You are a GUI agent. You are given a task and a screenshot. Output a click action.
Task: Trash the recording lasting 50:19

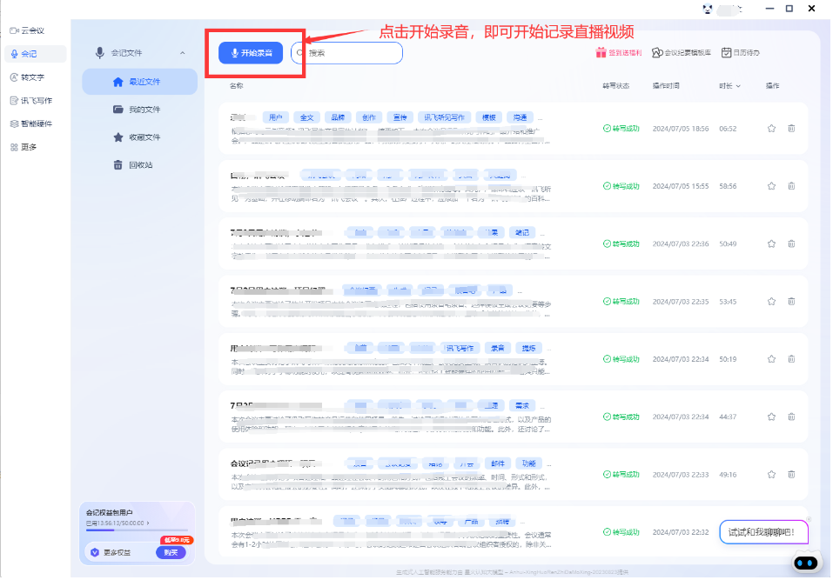tap(791, 359)
